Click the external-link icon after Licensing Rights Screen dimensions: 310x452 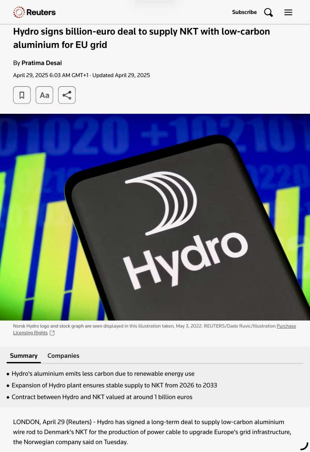coord(52,333)
